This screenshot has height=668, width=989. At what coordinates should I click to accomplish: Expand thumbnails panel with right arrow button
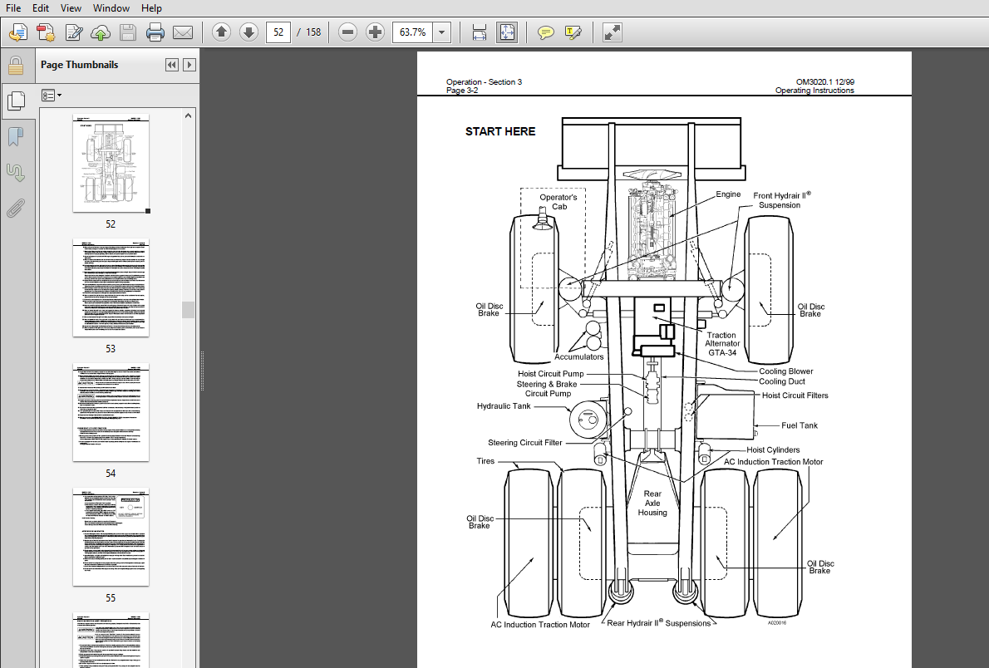click(189, 65)
